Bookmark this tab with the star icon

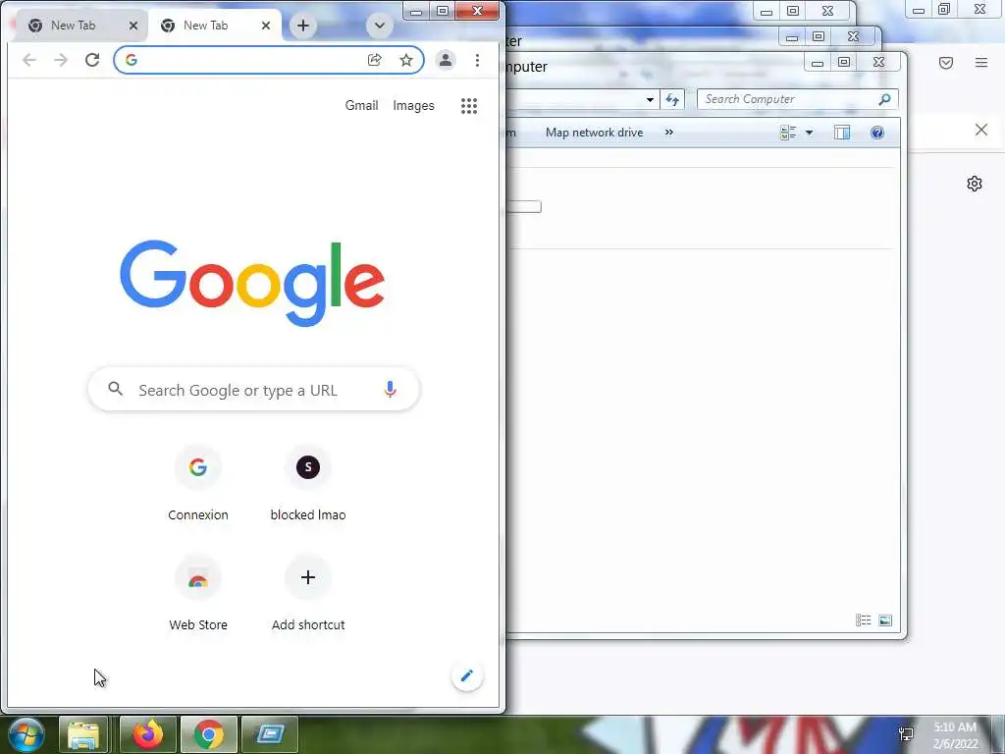point(406,60)
